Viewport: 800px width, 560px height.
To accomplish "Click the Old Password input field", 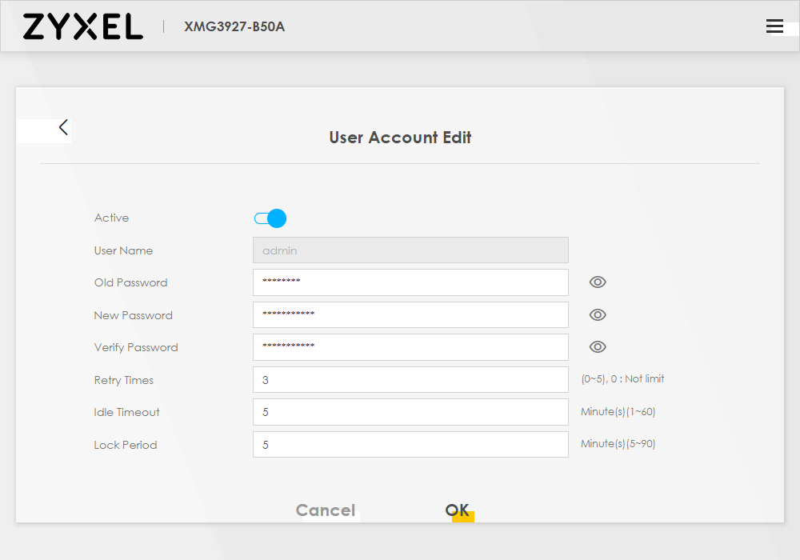I will point(410,282).
